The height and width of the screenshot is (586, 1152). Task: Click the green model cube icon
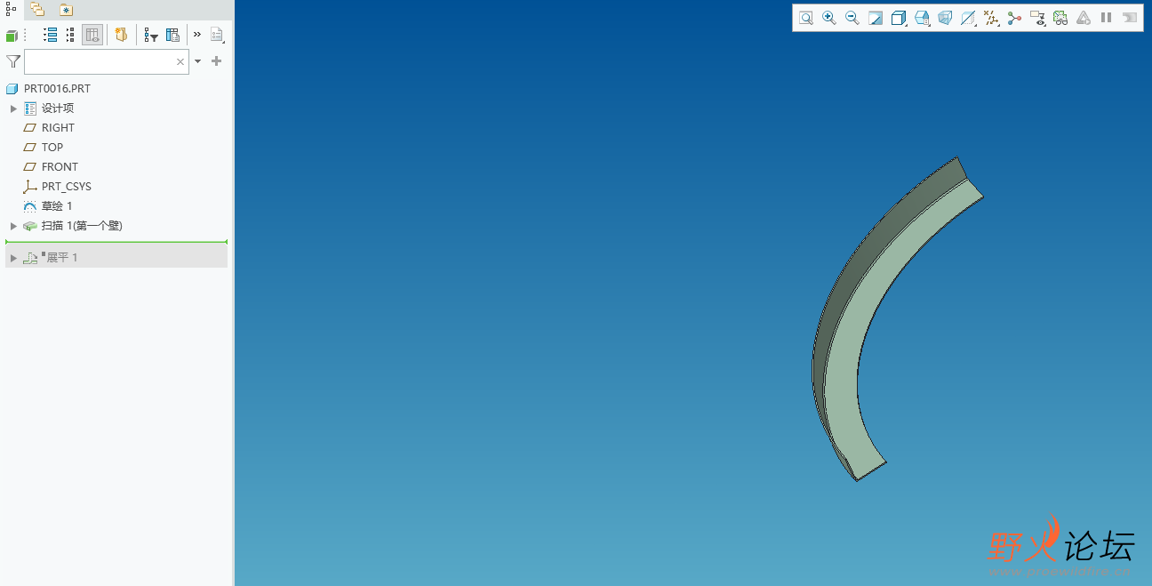click(x=12, y=36)
